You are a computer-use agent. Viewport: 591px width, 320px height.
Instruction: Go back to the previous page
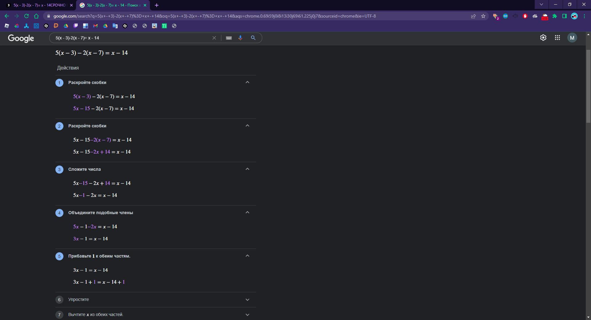click(7, 16)
